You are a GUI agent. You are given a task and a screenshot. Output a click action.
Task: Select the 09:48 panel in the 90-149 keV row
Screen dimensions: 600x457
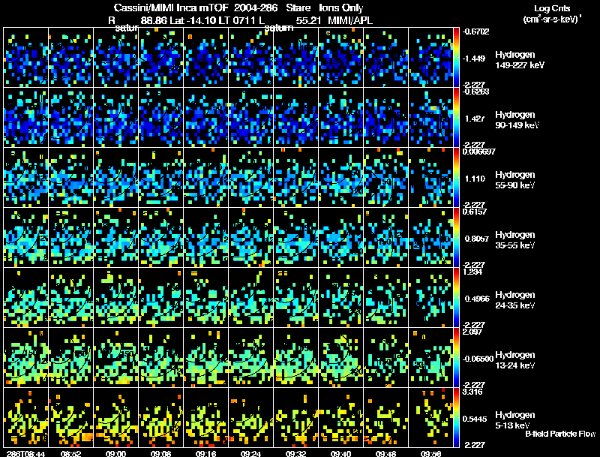pos(385,118)
